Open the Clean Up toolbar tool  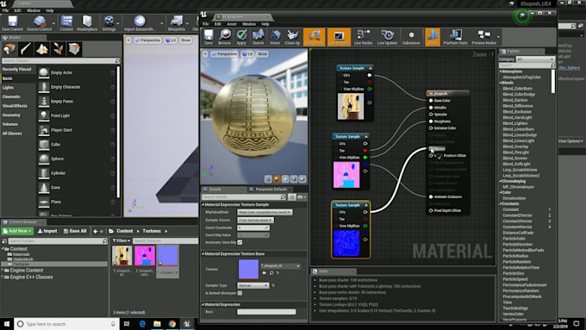point(292,37)
